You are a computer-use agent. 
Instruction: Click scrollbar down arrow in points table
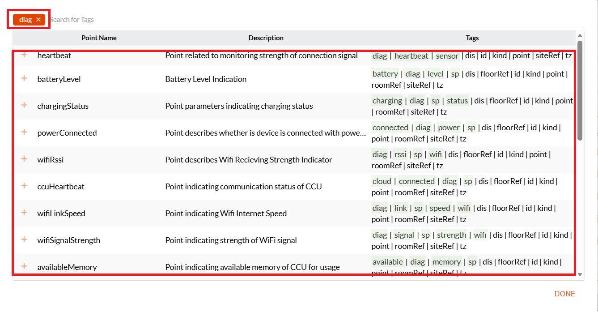click(x=580, y=274)
